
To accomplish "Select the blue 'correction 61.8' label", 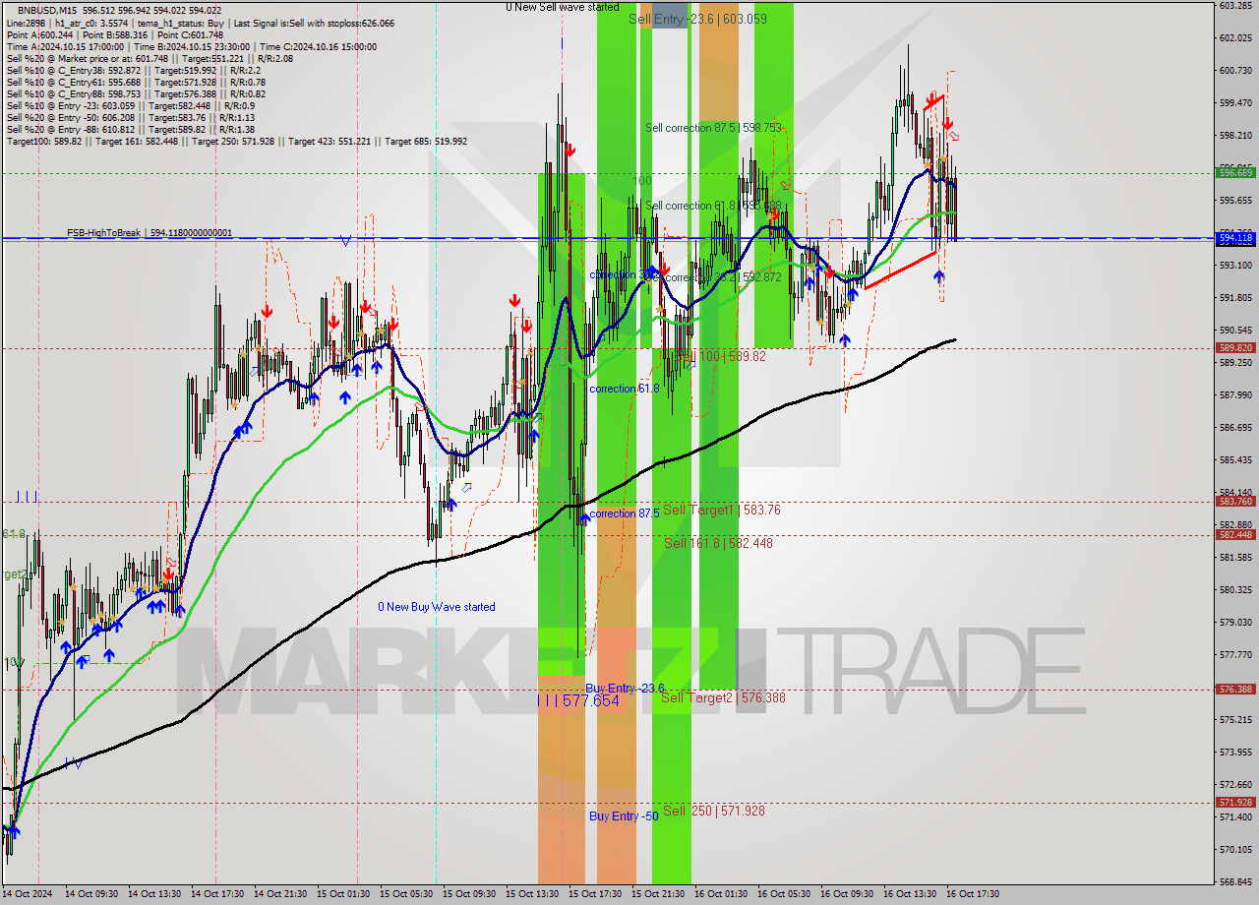I will [625, 389].
